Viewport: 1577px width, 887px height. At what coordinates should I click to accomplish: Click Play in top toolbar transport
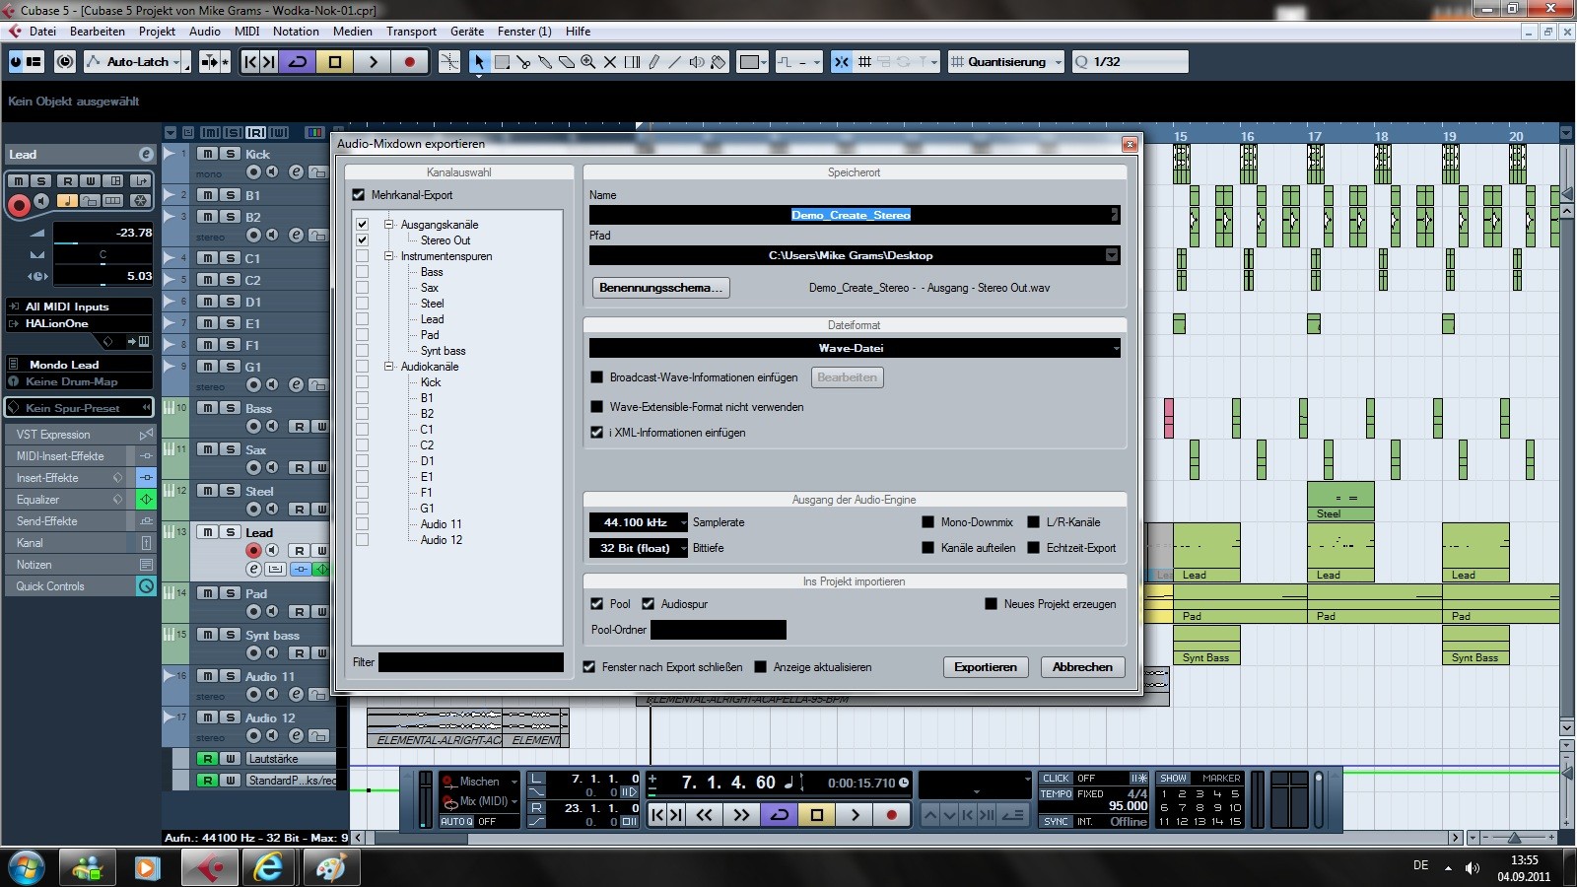point(373,62)
